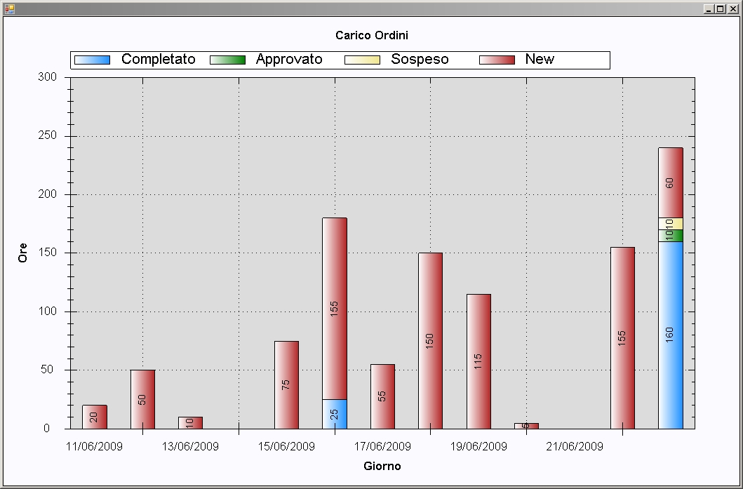Click the red New legend swatch

coord(497,60)
